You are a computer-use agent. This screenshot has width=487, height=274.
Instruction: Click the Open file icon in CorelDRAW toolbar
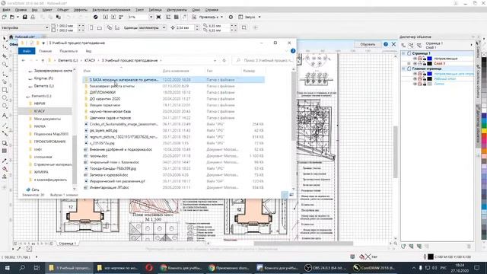[12, 17]
